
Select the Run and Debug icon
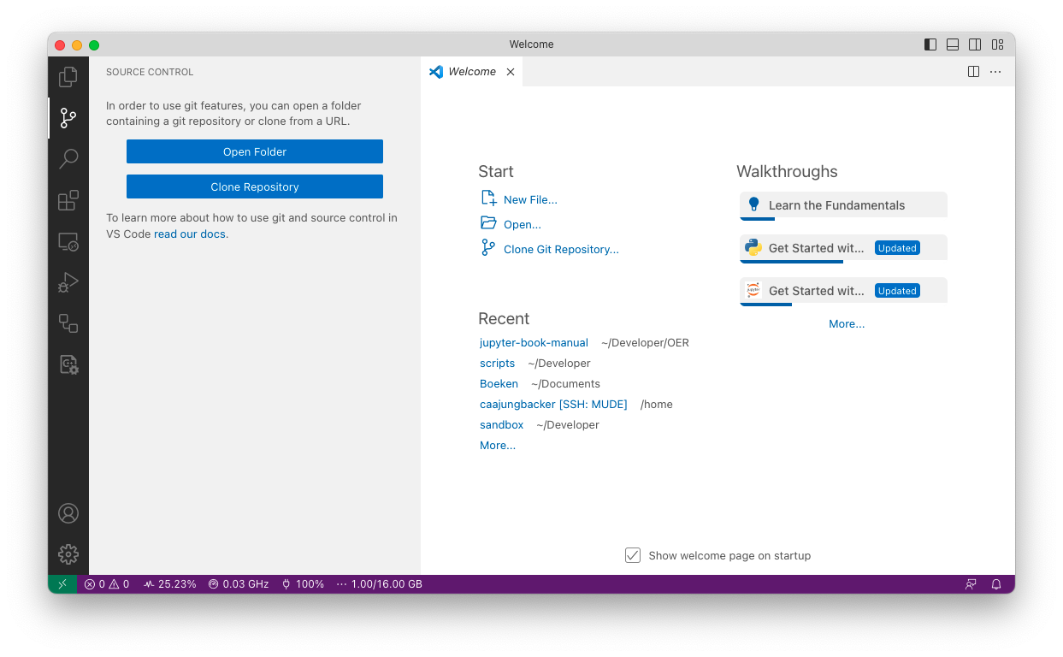[x=68, y=282]
